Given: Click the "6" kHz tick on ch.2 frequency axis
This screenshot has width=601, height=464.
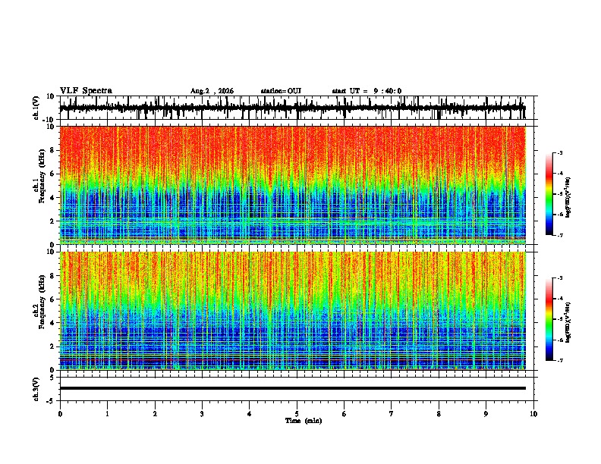Looking at the screenshot, I should point(53,299).
